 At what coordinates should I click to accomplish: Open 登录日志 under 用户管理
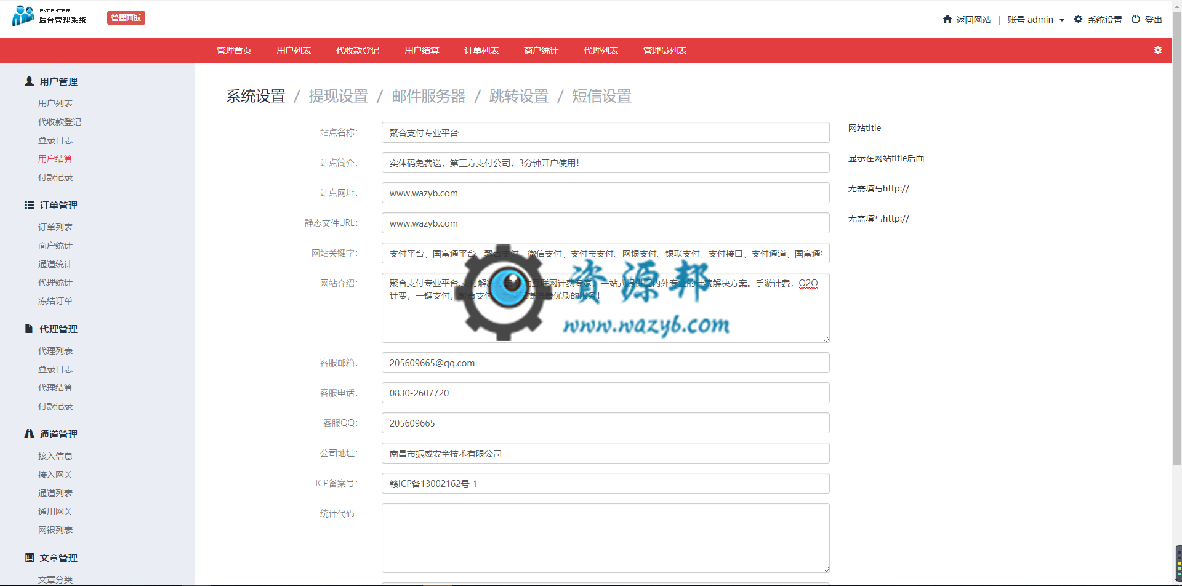(55, 140)
